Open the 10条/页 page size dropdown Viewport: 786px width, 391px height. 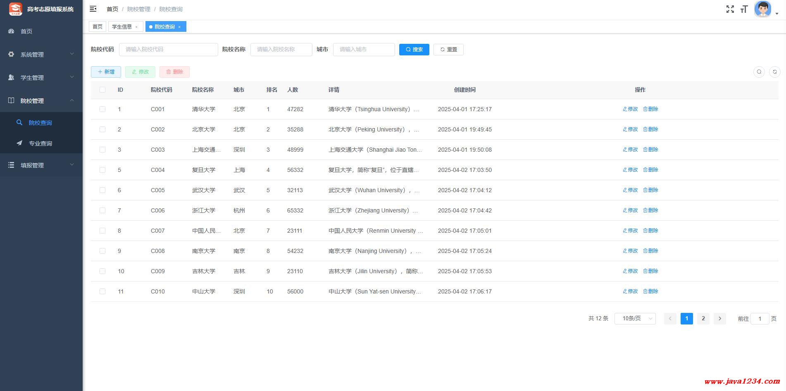click(635, 319)
